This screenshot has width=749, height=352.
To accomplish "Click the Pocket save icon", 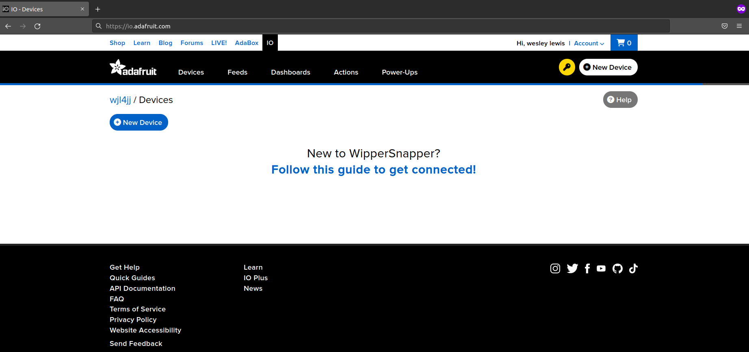I will click(725, 26).
